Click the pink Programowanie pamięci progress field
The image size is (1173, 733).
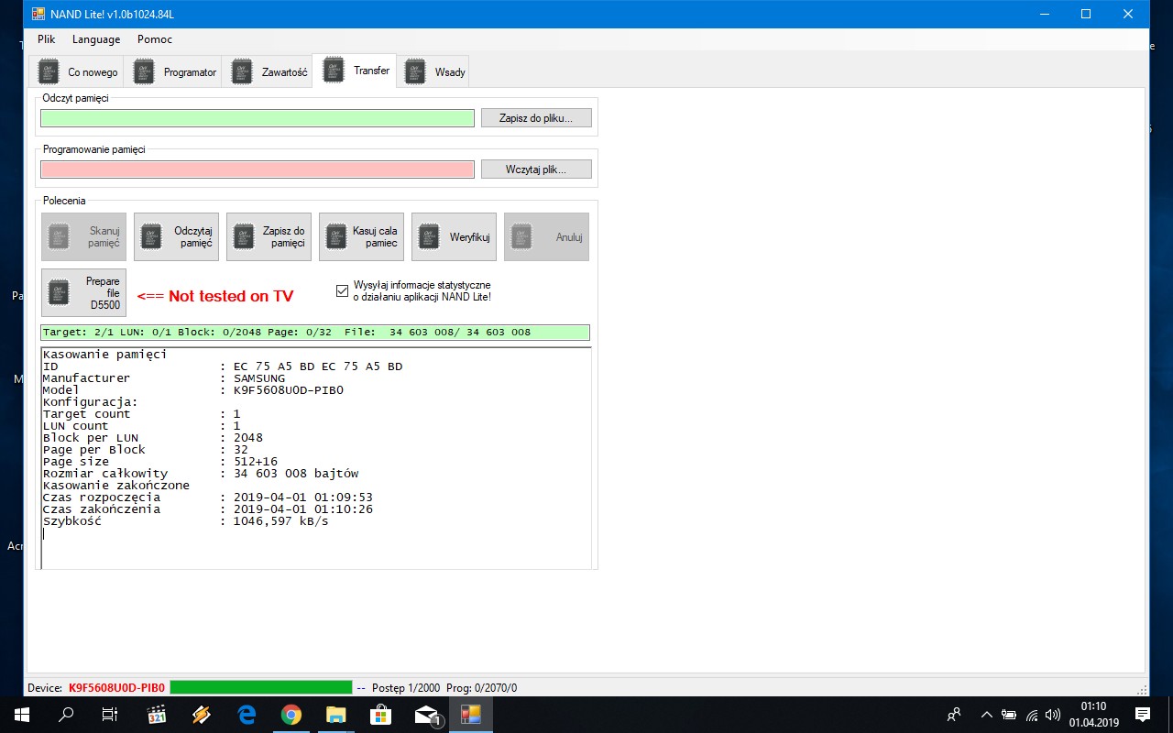pyautogui.click(x=258, y=170)
